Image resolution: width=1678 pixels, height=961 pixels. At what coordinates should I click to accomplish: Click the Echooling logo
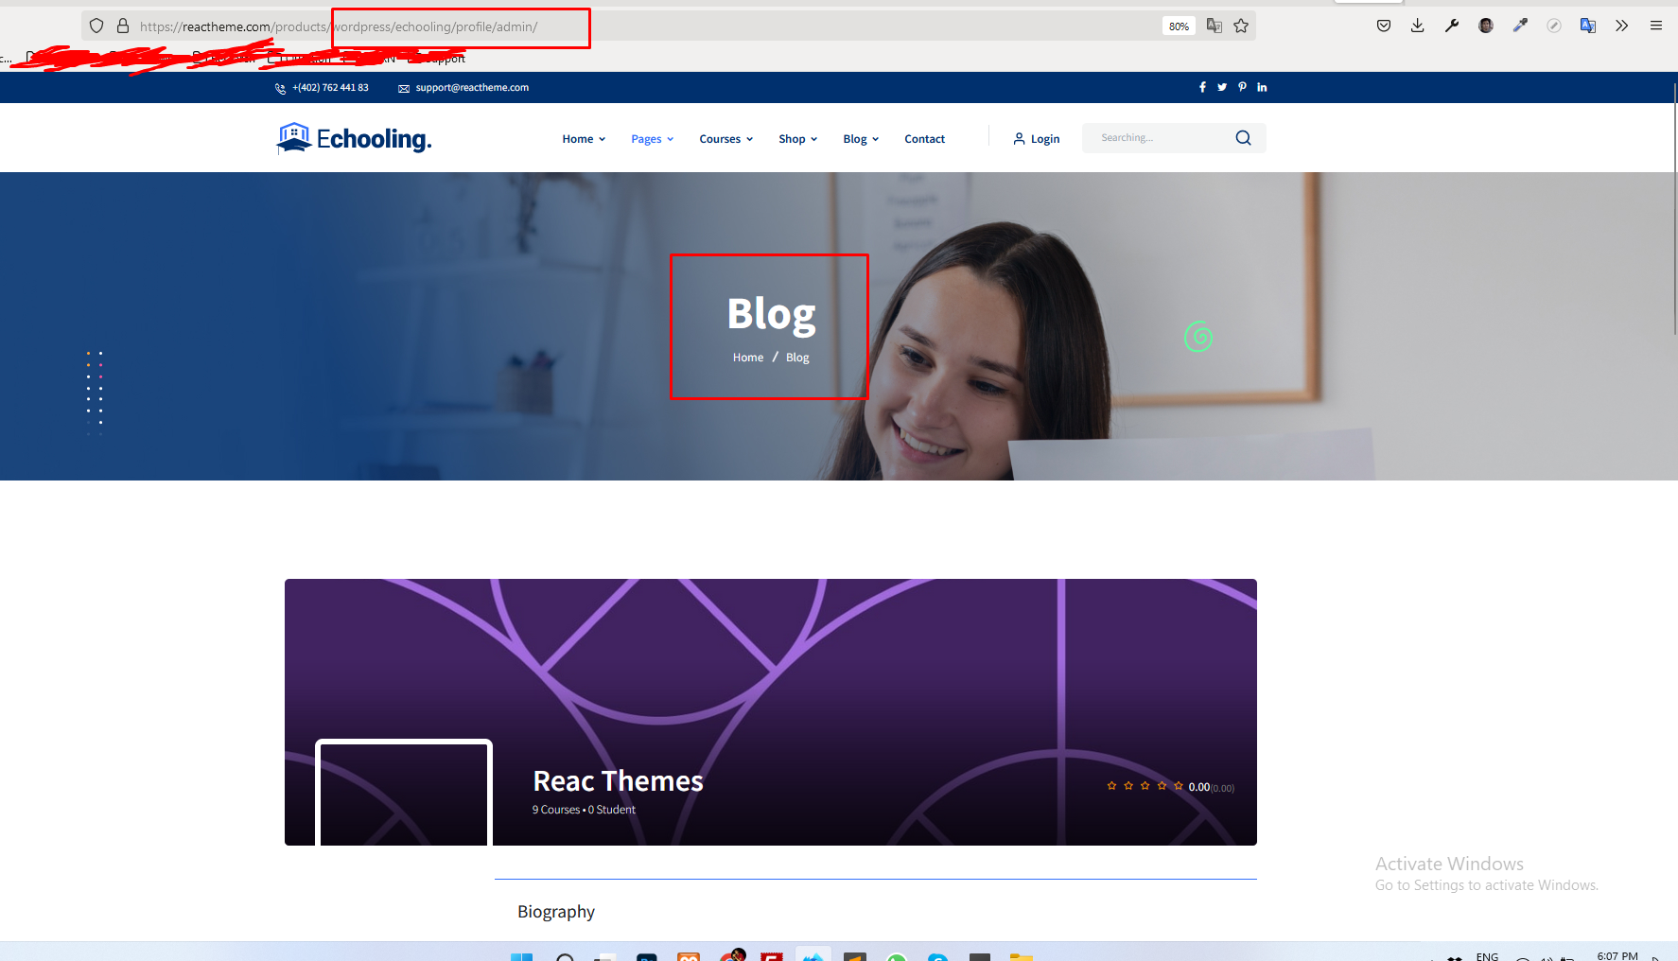(354, 138)
